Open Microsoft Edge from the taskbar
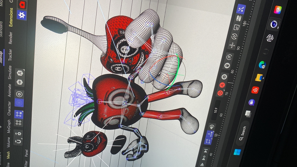This screenshot has height=167, width=297. point(262,65)
